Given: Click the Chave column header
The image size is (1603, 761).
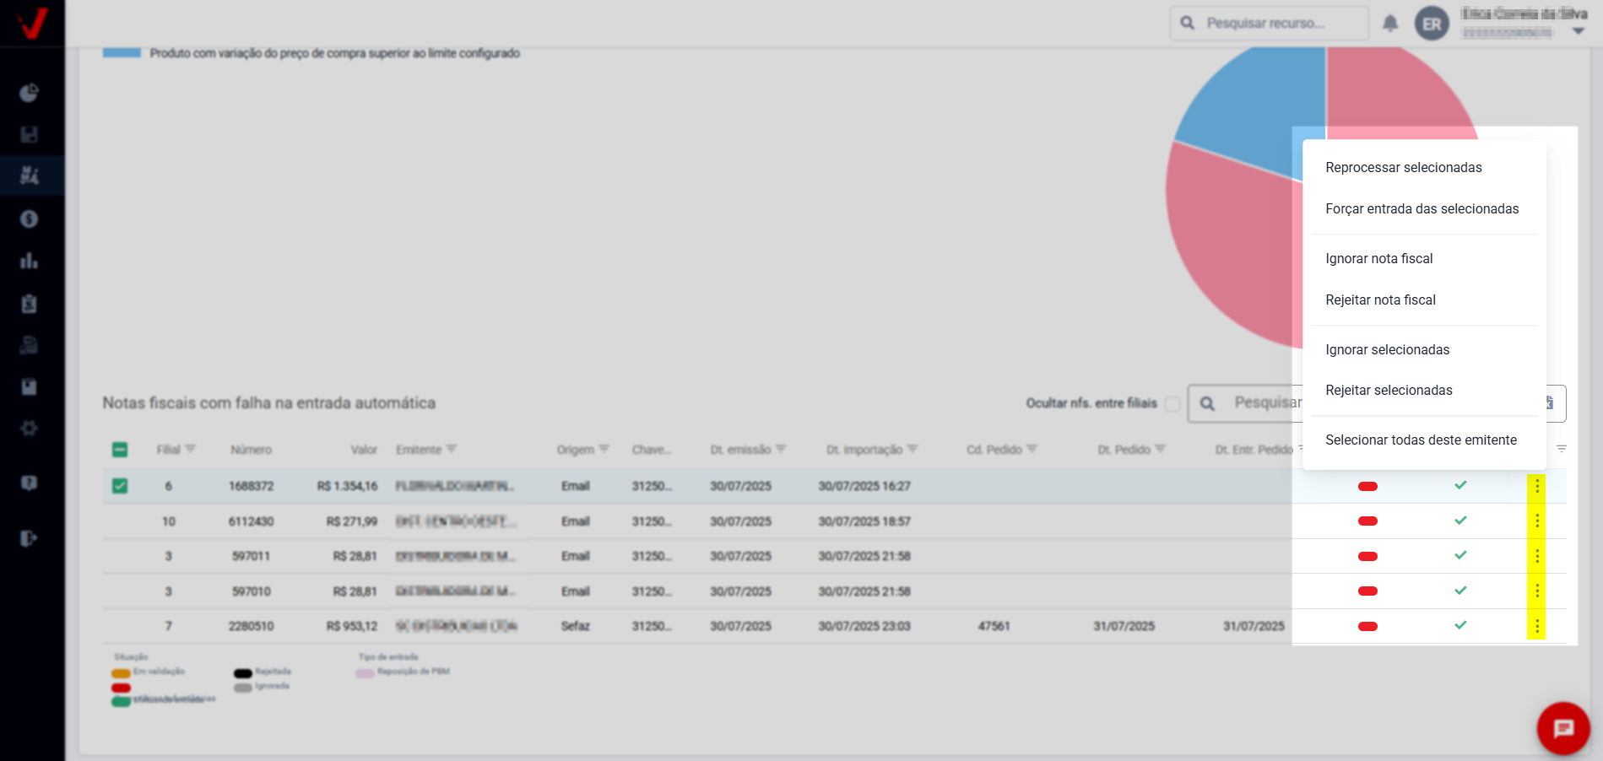Looking at the screenshot, I should click(652, 450).
